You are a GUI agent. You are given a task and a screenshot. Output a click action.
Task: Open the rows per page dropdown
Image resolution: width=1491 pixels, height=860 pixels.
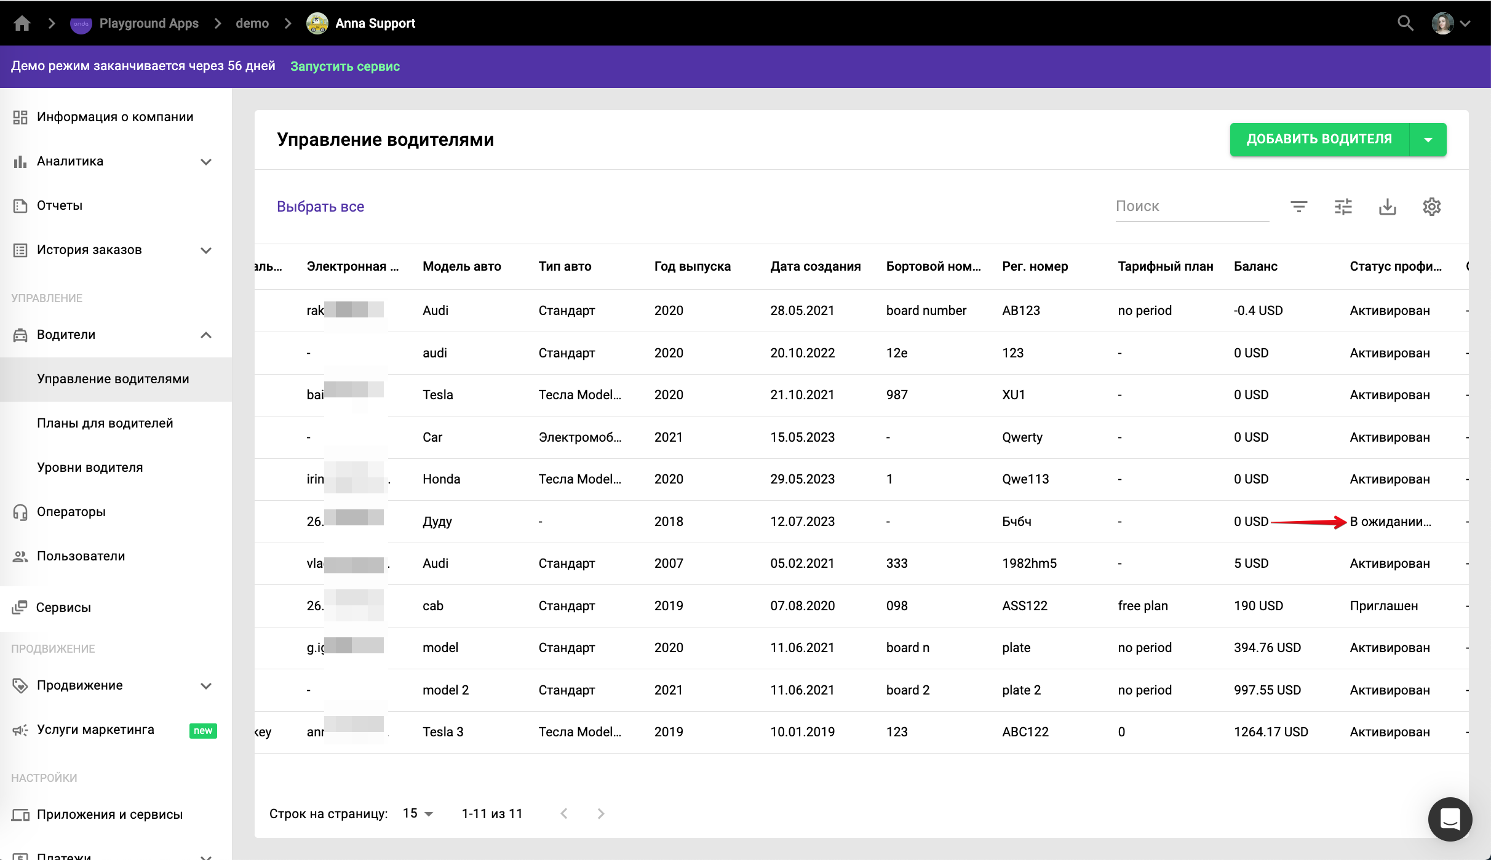tap(418, 813)
